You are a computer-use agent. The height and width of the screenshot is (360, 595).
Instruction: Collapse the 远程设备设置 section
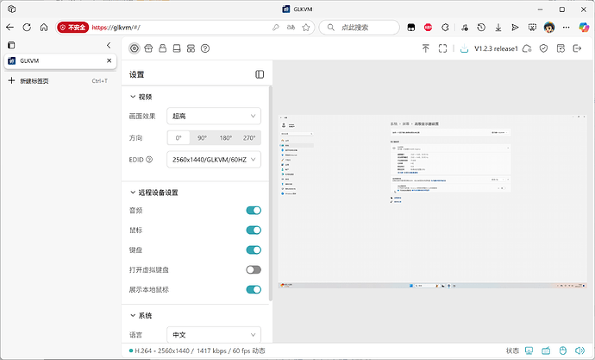tap(133, 192)
